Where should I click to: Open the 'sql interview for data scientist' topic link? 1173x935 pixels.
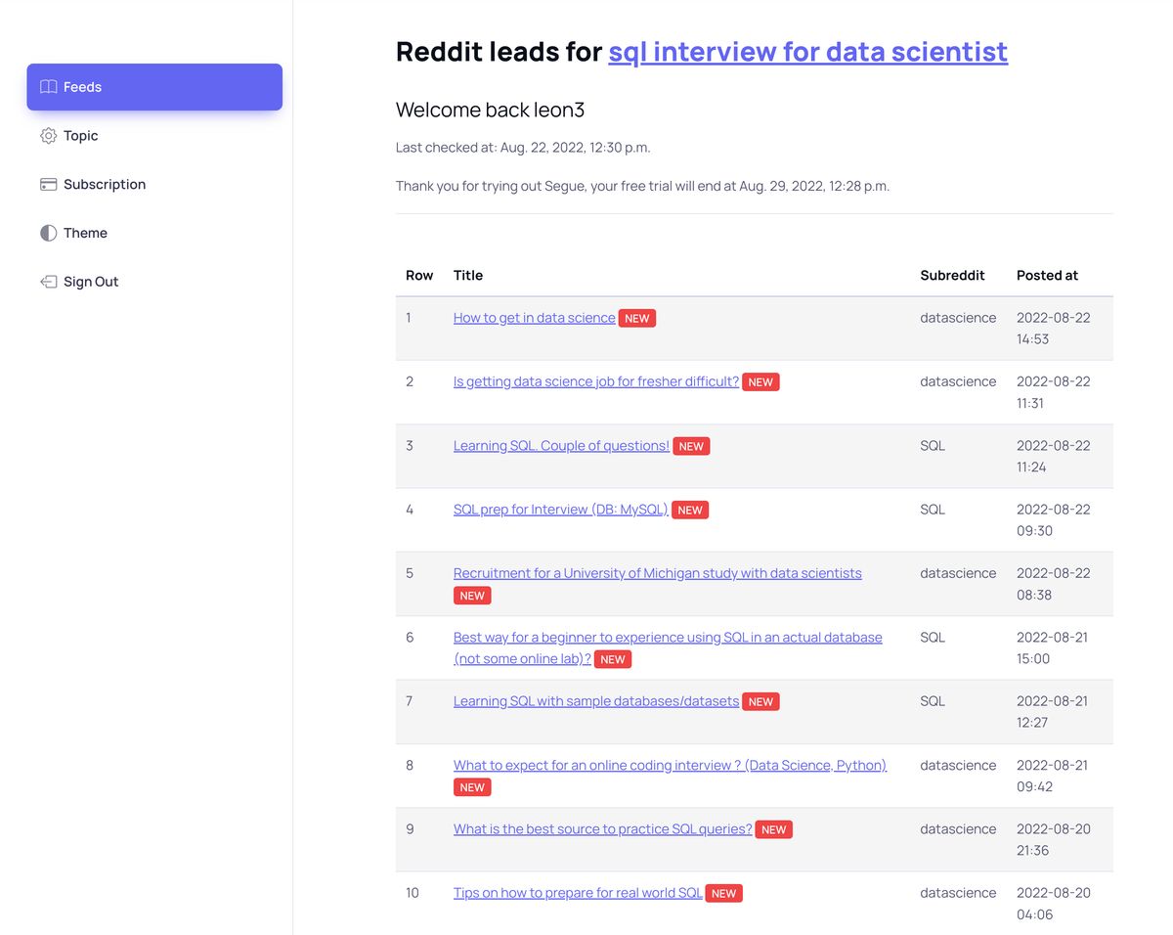[807, 51]
